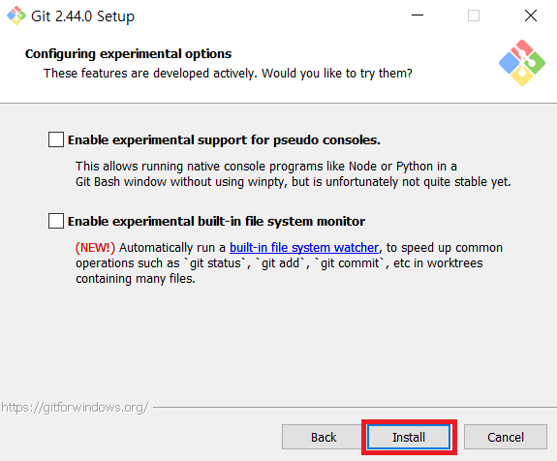Click the Git 2.44.0 Setup title text
The width and height of the screenshot is (557, 461).
point(82,16)
